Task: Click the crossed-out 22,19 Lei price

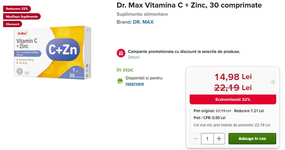Action: coord(233,88)
